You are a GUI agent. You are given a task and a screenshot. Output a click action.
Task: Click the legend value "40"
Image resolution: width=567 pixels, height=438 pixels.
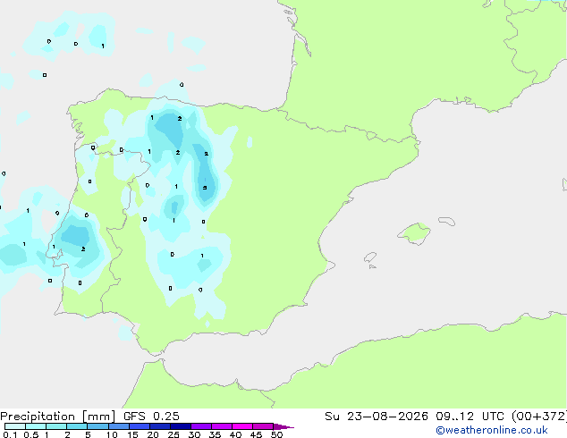pos(235,434)
